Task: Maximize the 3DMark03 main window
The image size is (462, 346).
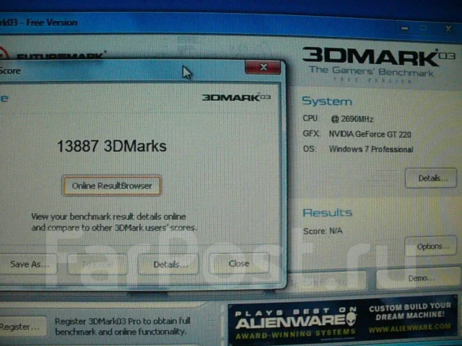Action: click(424, 28)
